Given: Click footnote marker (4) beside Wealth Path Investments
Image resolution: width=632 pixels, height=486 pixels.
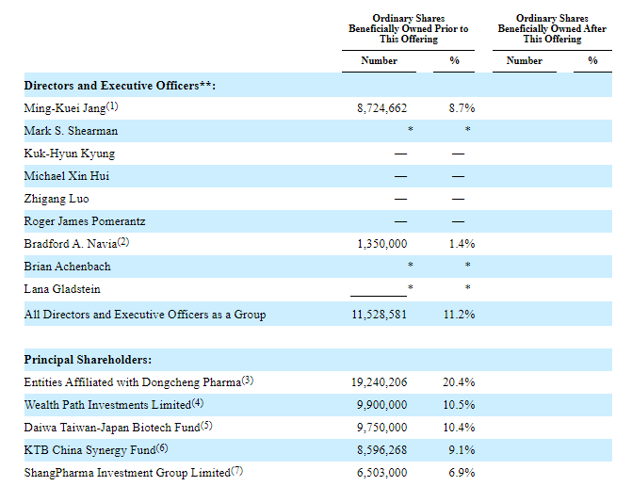Looking at the screenshot, I should tap(198, 403).
